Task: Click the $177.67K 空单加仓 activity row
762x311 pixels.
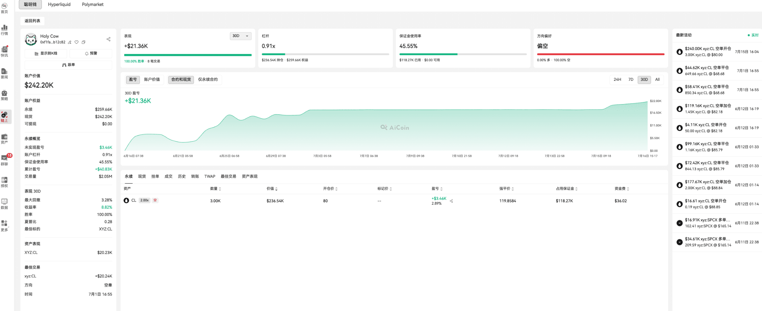Action: coord(717,185)
